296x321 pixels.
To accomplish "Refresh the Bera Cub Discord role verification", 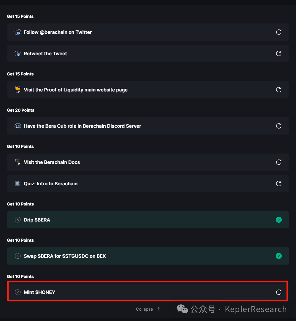I will (278, 126).
